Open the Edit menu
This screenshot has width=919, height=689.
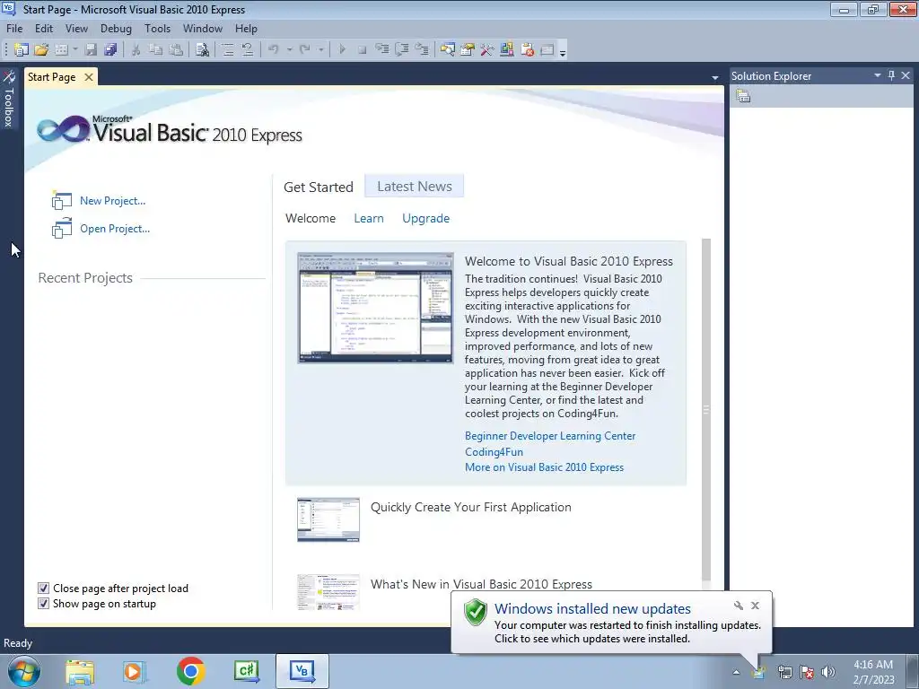tap(44, 28)
